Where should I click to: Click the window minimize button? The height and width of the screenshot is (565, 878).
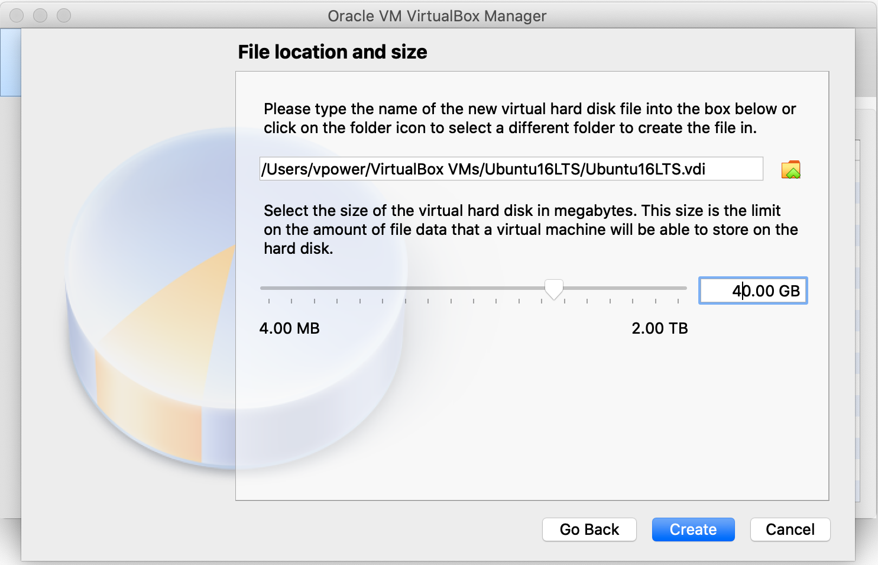point(40,15)
